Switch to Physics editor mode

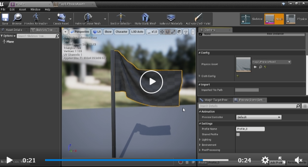click(296, 19)
